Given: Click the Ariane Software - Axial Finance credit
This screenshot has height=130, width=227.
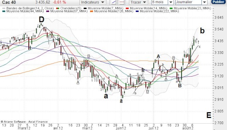Looking at the screenshot, I should [24, 122].
